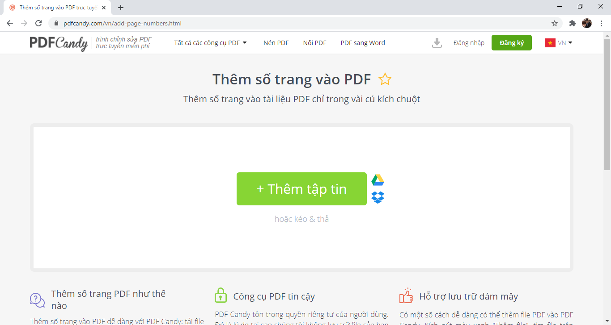611x325 pixels.
Task: Click the 'Thêm số trang PDF như thế nào' heading
Action: pos(109,300)
